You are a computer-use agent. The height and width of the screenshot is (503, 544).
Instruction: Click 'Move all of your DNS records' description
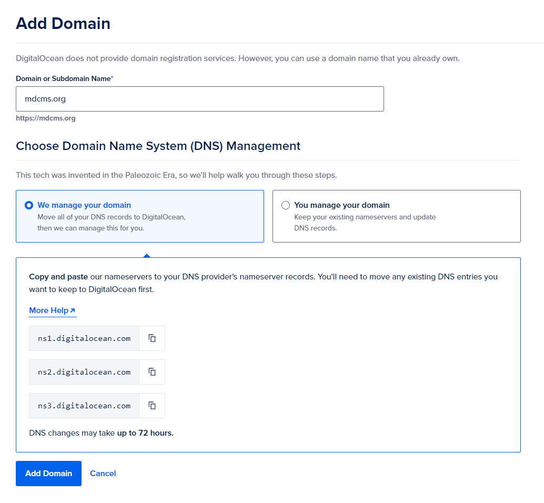pyautogui.click(x=112, y=223)
